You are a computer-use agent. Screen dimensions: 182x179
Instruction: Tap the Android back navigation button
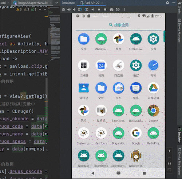[x=93, y=173]
